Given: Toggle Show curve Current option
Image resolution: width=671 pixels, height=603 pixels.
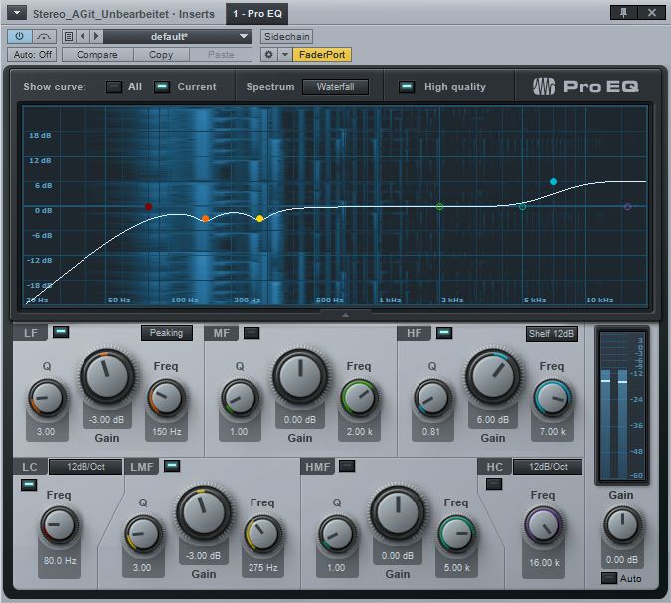Looking at the screenshot, I should click(162, 87).
